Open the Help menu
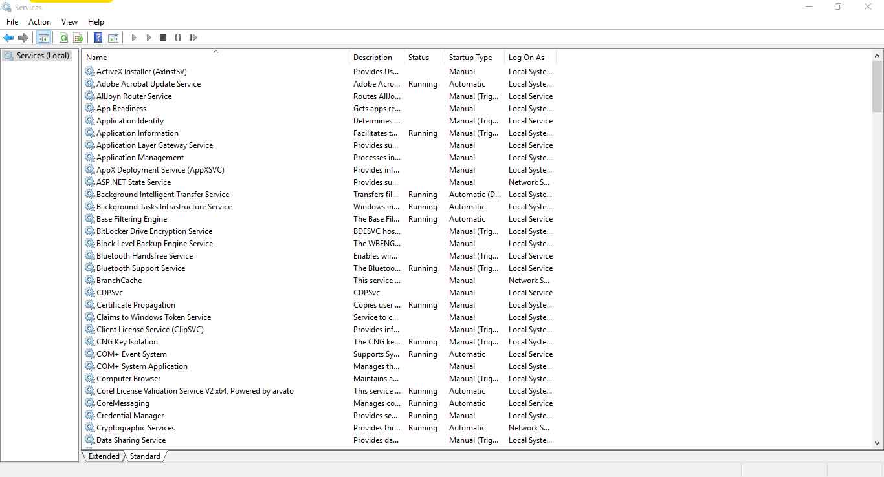Screen dimensions: 884x477 tap(96, 22)
